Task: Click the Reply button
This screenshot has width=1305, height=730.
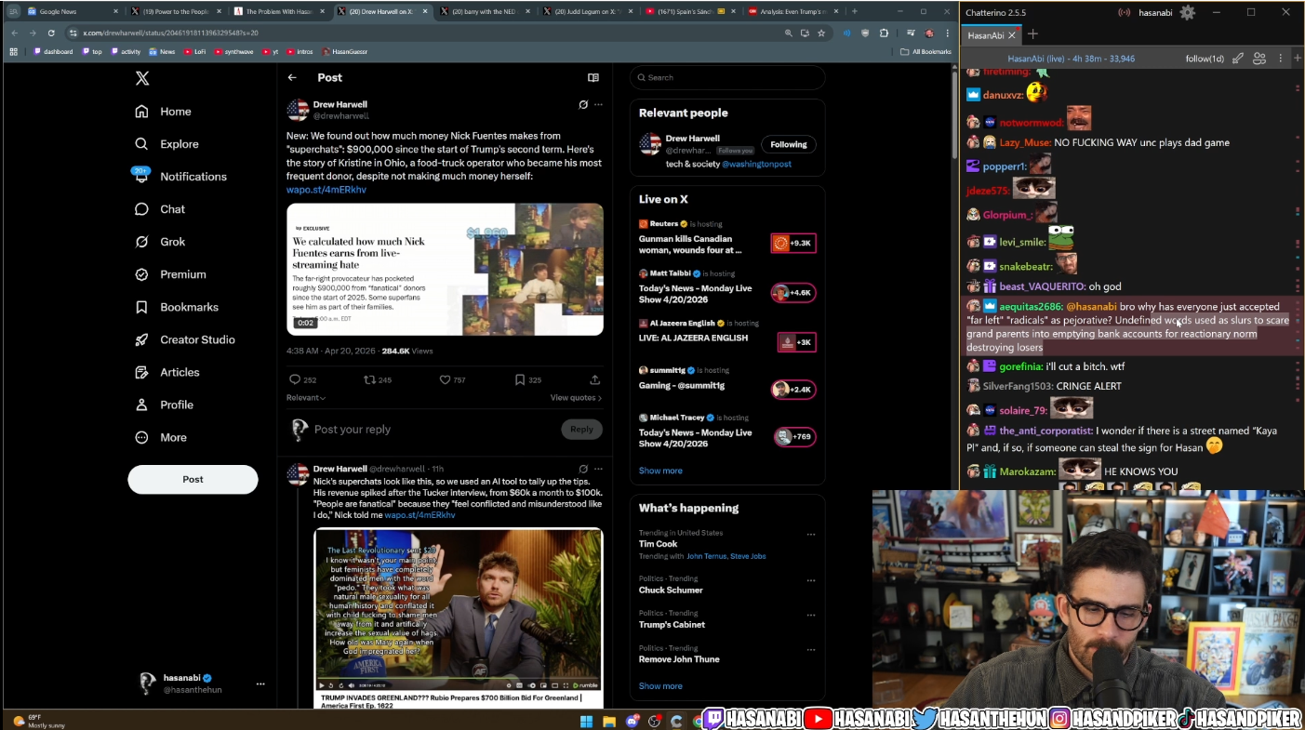Action: (582, 429)
